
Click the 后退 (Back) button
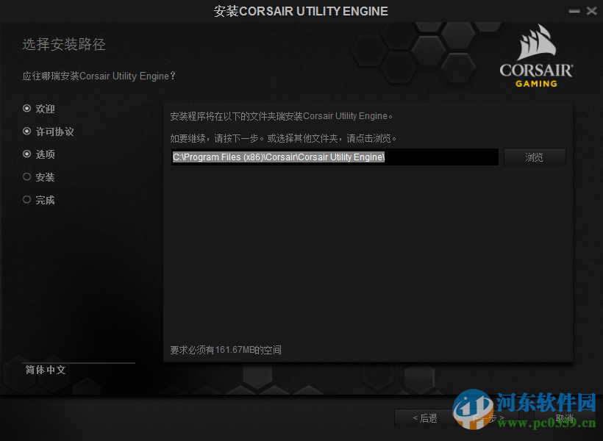[425, 417]
